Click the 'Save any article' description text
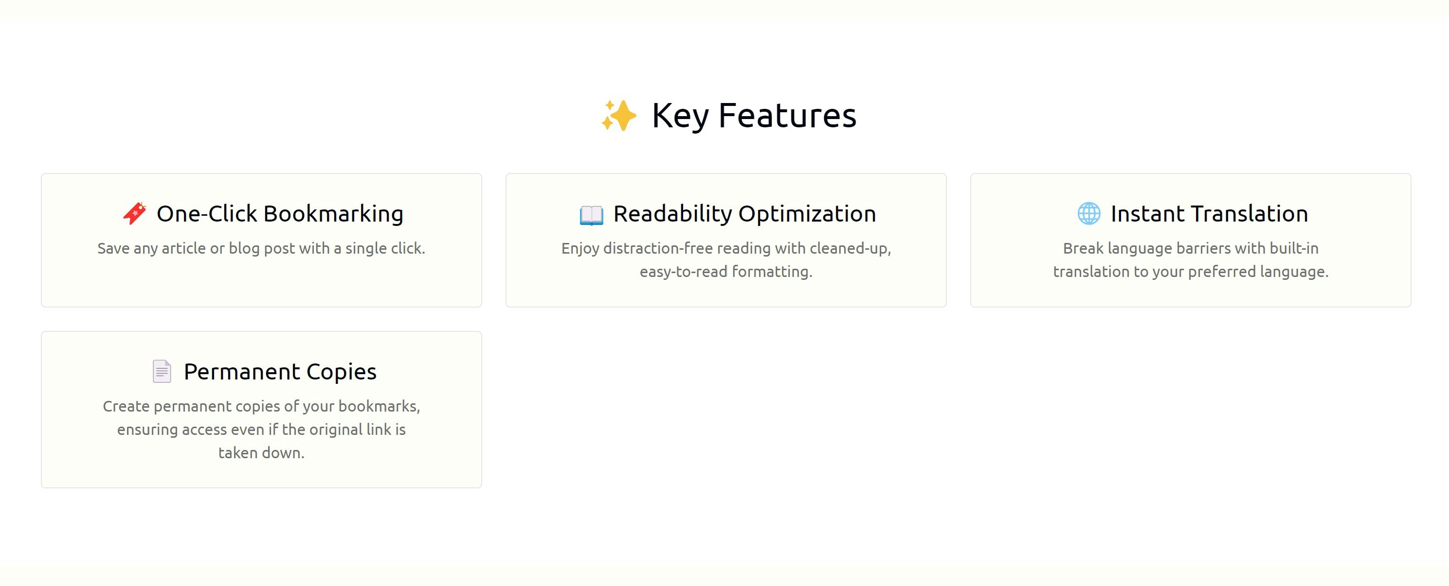Image resolution: width=1449 pixels, height=586 pixels. [262, 248]
